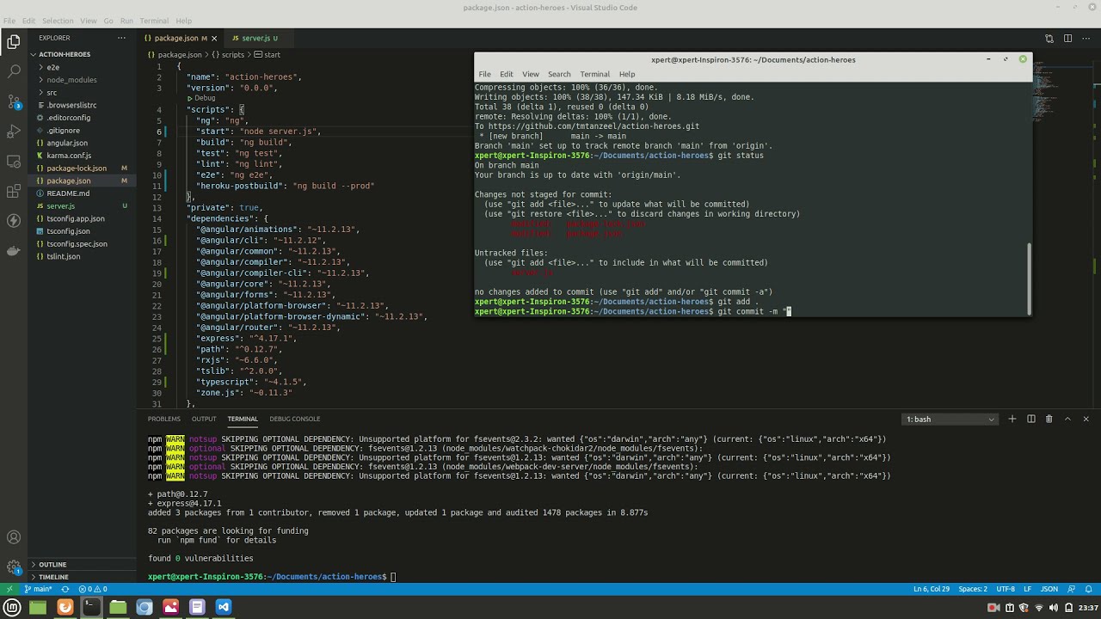Open the File menu in VS Code
The height and width of the screenshot is (619, 1101).
[9, 21]
